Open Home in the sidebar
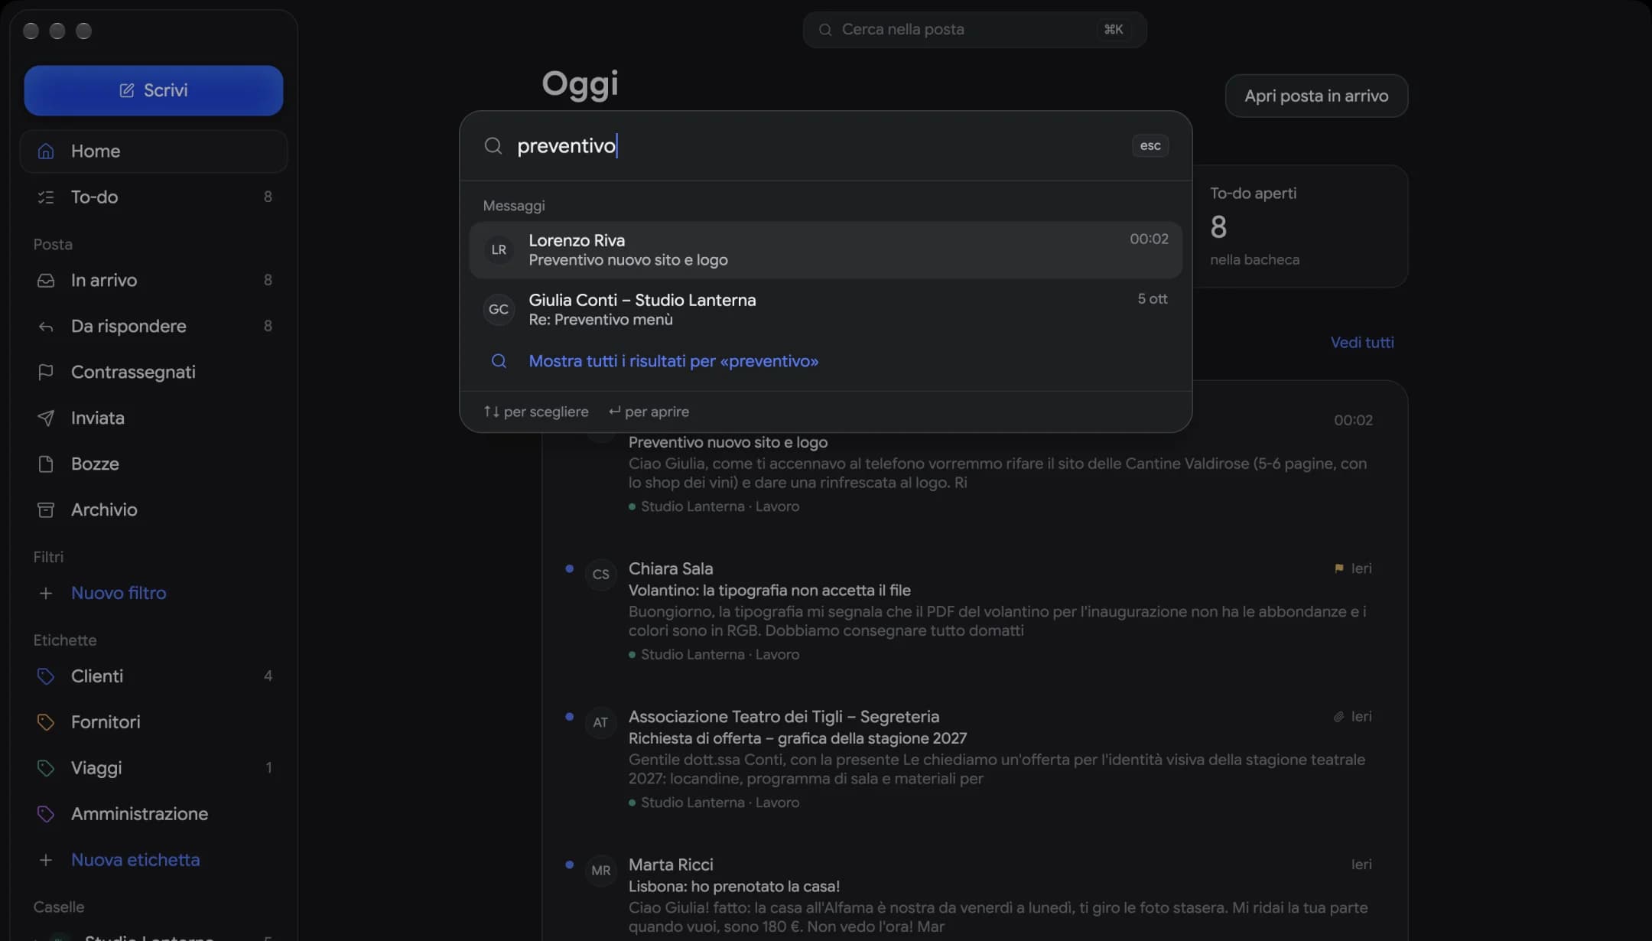 tap(153, 151)
